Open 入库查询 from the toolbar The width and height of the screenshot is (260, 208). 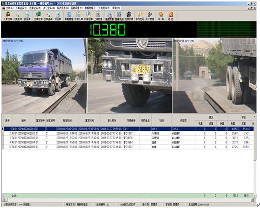tap(18, 16)
